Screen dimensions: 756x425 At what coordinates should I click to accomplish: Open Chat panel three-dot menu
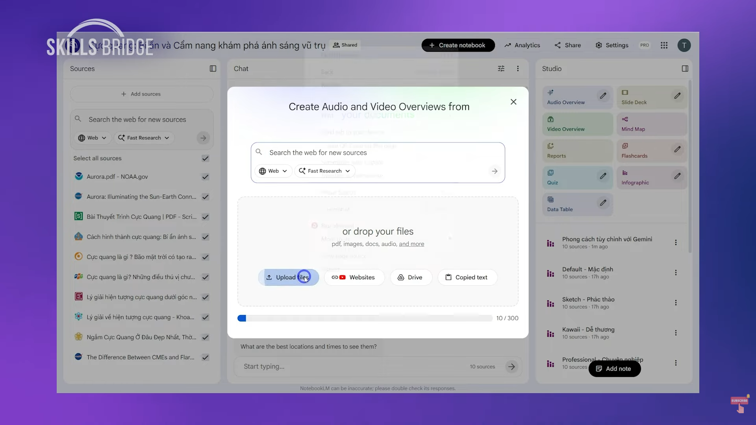[x=518, y=68]
